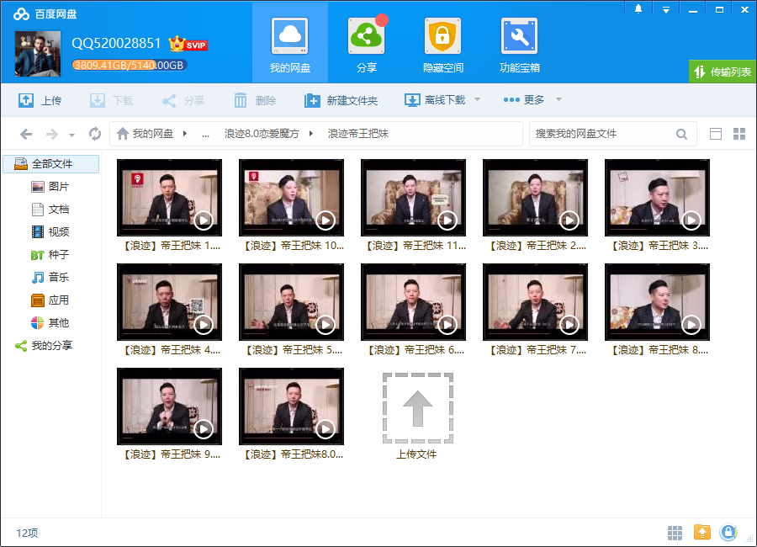
Task: Click the 上传 upload button
Action: pyautogui.click(x=40, y=100)
